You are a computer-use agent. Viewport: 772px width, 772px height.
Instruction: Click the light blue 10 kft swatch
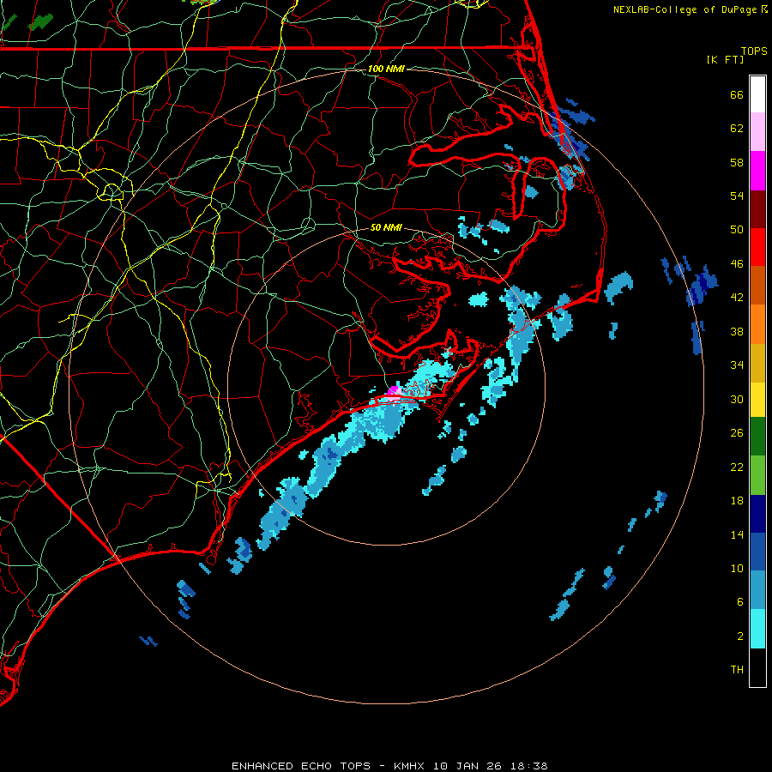point(757,590)
